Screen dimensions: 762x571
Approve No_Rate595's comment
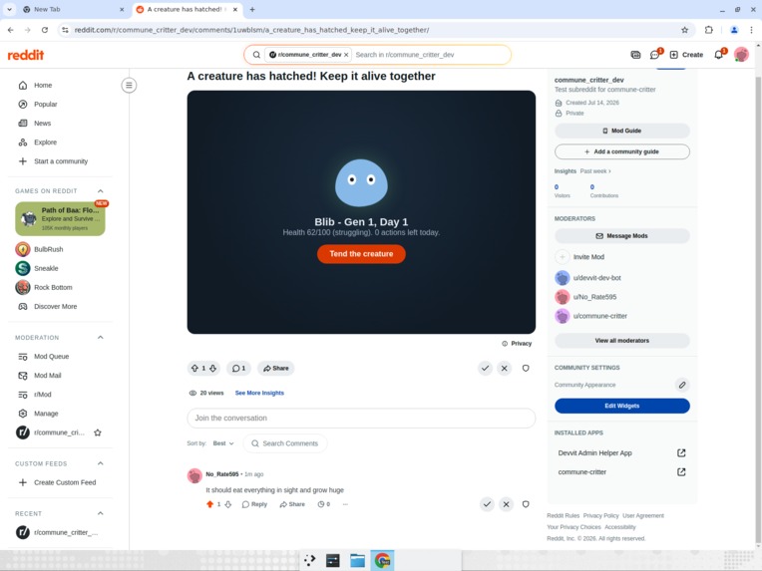coord(487,504)
